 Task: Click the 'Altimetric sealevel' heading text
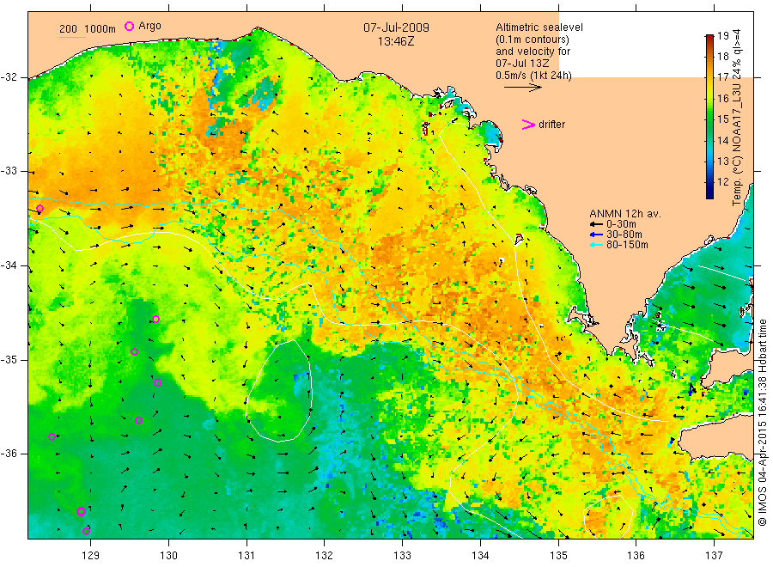[x=539, y=27]
